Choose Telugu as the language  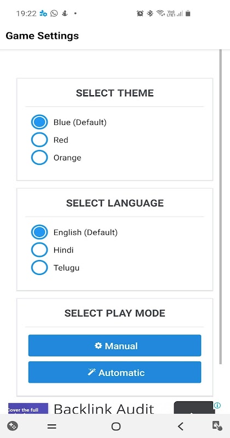39,268
